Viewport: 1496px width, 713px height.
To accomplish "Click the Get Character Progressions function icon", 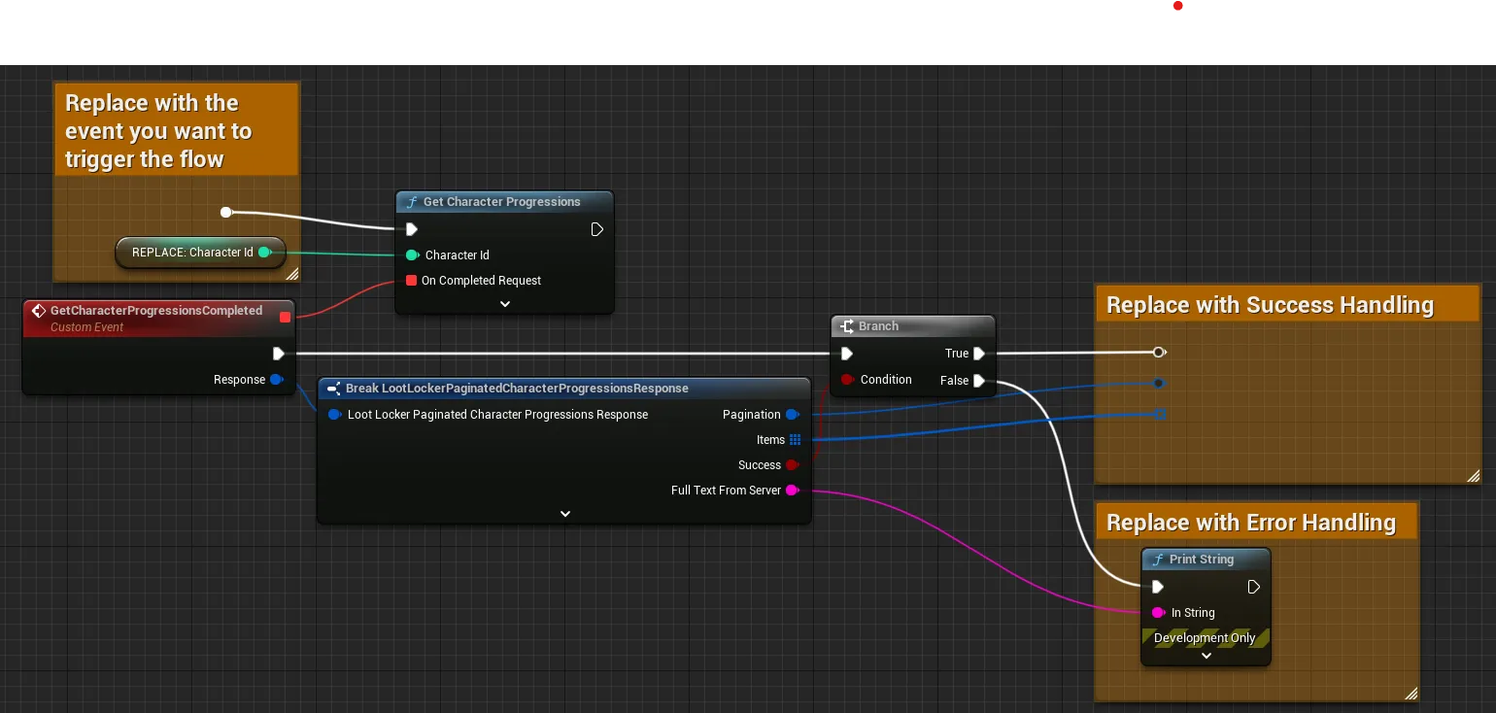I will tap(411, 202).
